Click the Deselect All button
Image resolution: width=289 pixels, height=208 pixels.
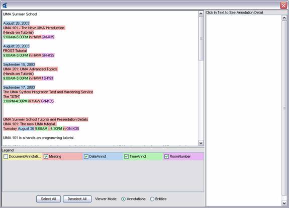coord(77,199)
